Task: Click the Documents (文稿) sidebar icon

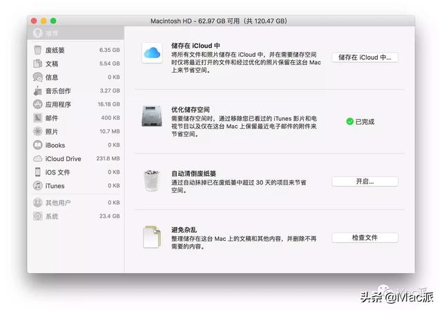Action: [x=37, y=64]
